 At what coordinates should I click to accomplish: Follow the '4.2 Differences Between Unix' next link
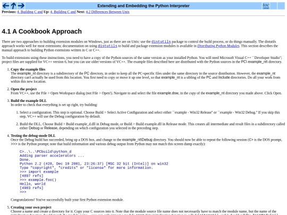(107, 12)
